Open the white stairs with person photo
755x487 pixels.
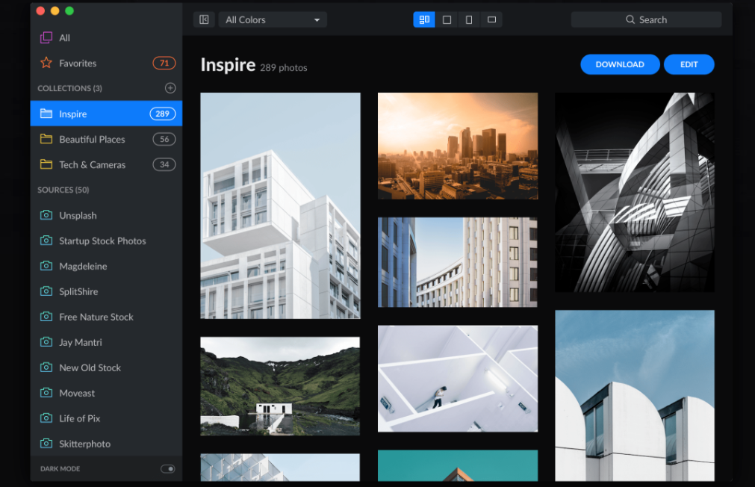[458, 379]
